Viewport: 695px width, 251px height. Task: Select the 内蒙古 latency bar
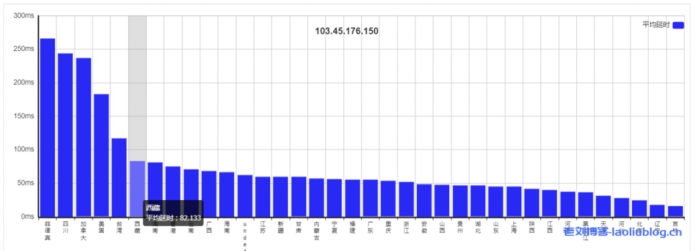click(316, 197)
